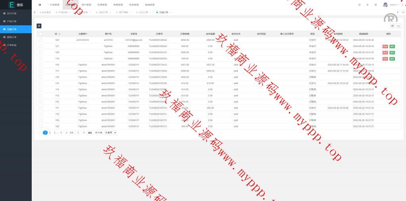This screenshot has height=201, width=406.
Task: Check the select-all checkbox in table header
Action: [40, 34]
